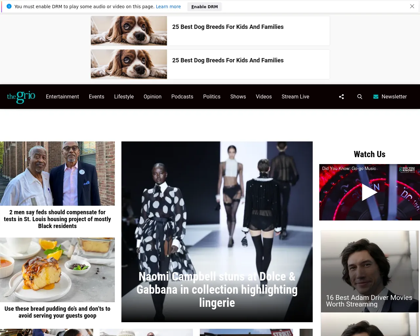
Task: Open the Entertainment menu
Action: [x=62, y=97]
